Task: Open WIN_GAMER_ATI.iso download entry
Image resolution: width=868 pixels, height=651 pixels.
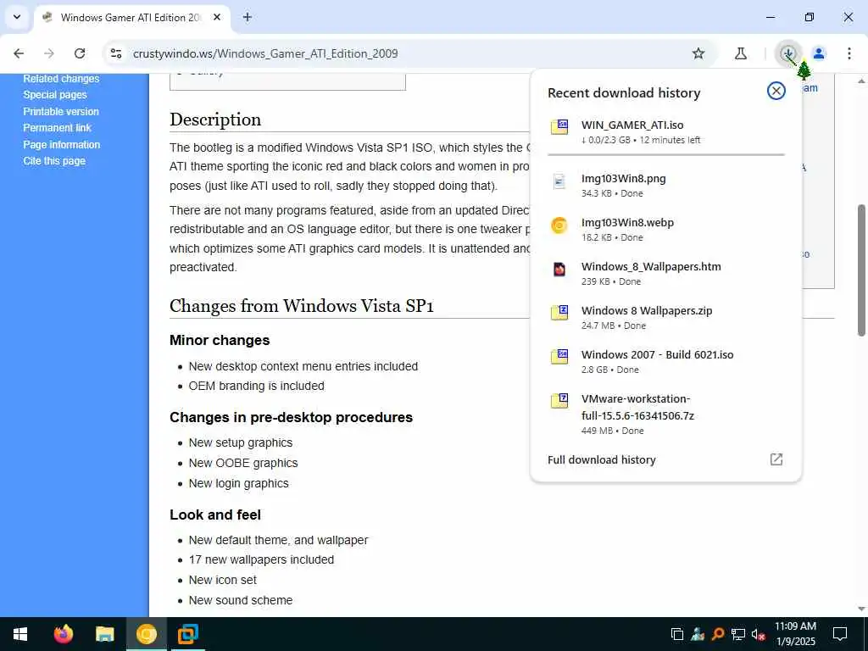Action: (666, 131)
